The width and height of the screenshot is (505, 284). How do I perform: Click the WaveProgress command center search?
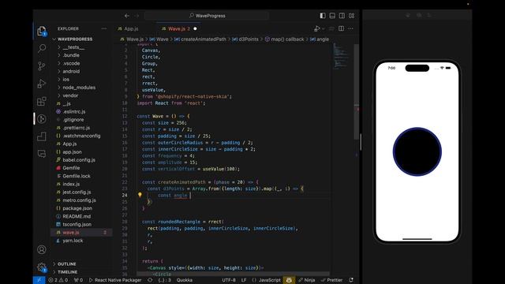(207, 16)
